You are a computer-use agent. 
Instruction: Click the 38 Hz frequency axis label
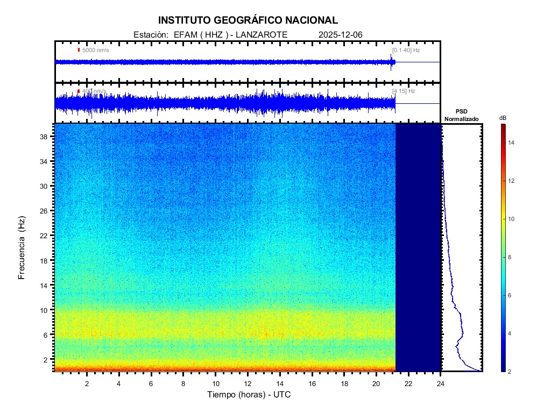tap(45, 137)
